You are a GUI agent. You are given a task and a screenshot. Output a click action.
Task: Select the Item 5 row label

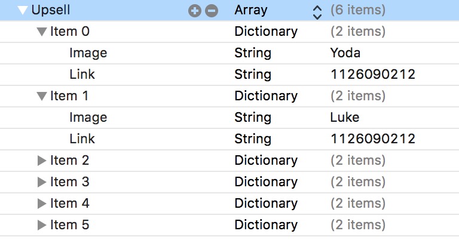coord(69,225)
